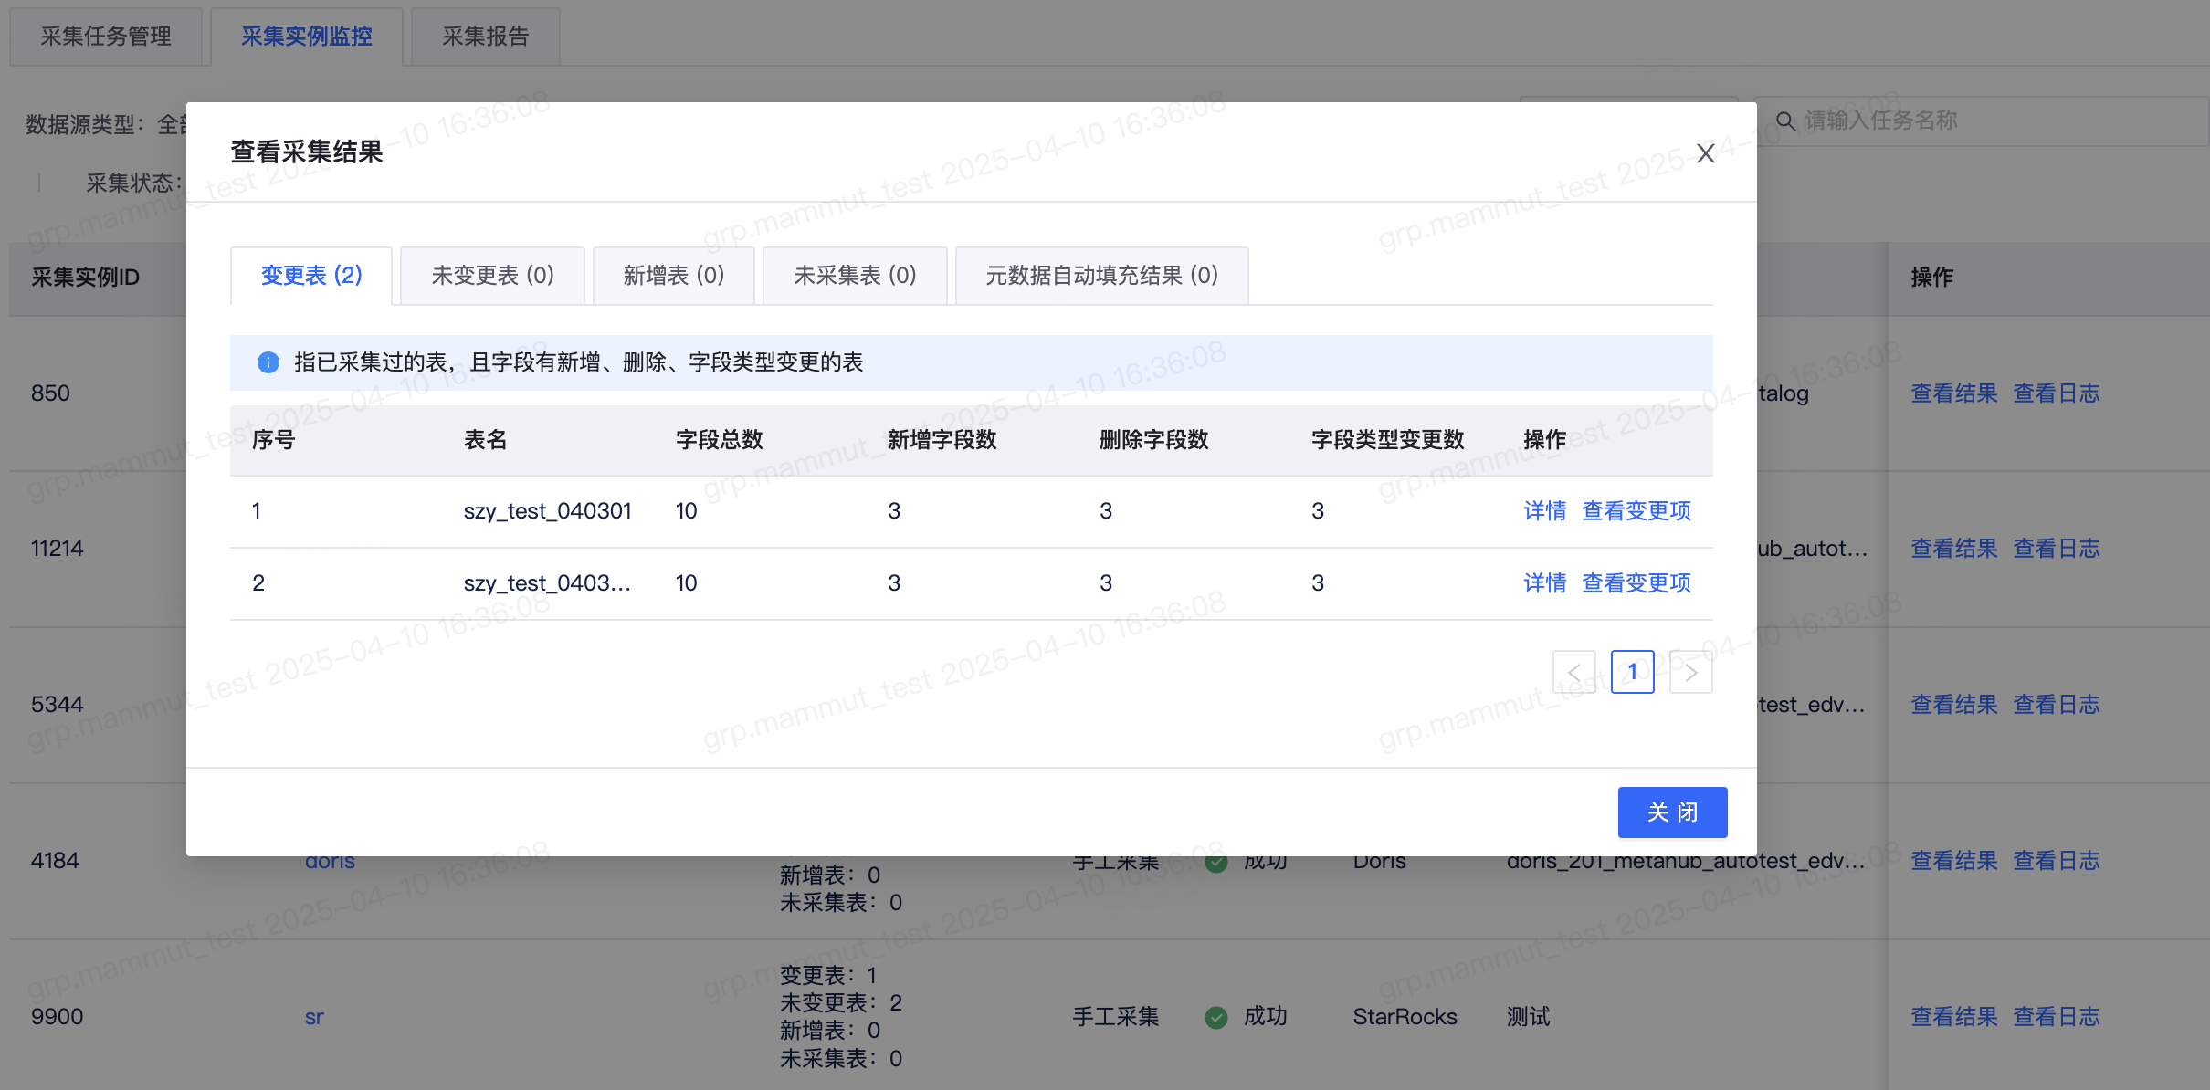Click 查看变更项 for szy_test_040301

pyautogui.click(x=1636, y=511)
